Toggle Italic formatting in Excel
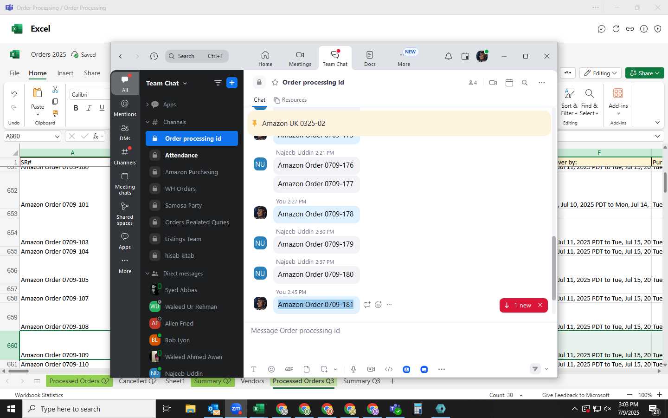 (x=89, y=108)
